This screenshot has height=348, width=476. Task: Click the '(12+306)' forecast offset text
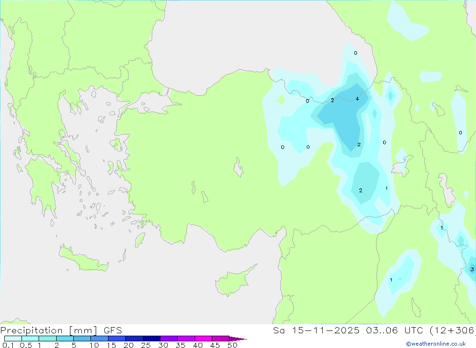(453, 330)
